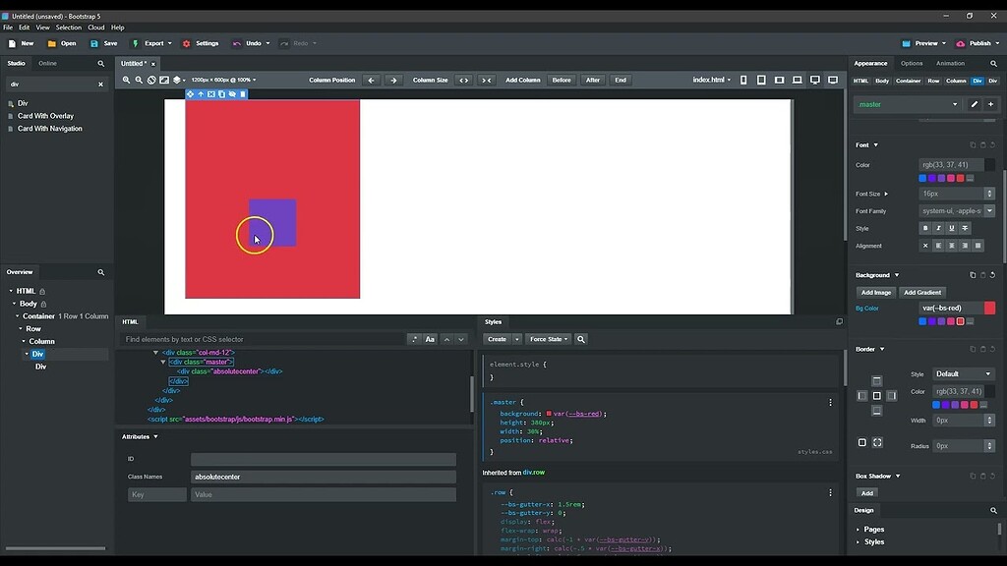
Task: Click the Export button in top toolbar
Action: coord(152,43)
